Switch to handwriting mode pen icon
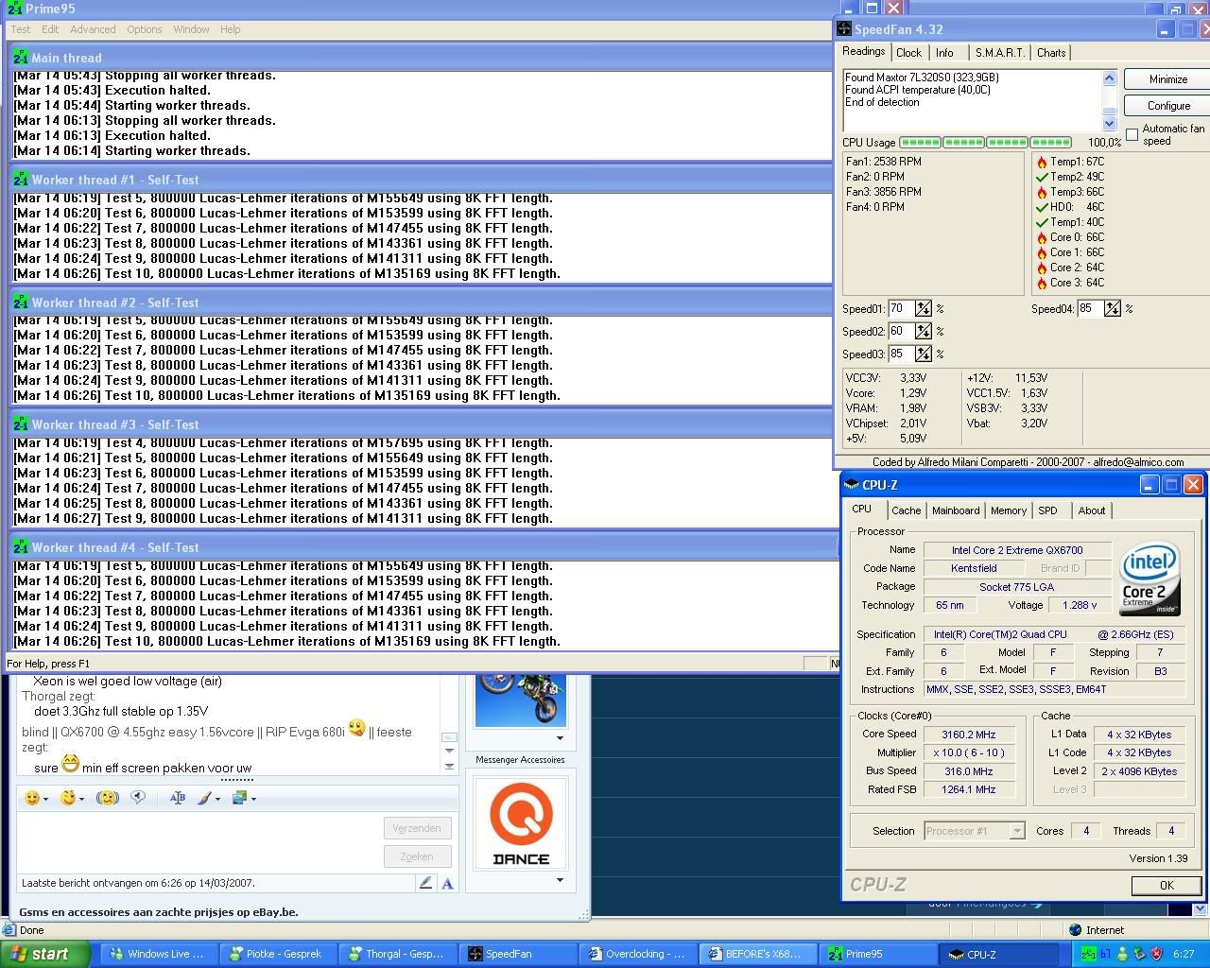The height and width of the screenshot is (968, 1210). pos(425,883)
